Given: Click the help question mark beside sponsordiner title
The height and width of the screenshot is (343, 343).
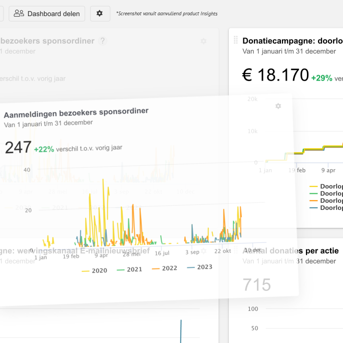Looking at the screenshot, I should [x=103, y=41].
